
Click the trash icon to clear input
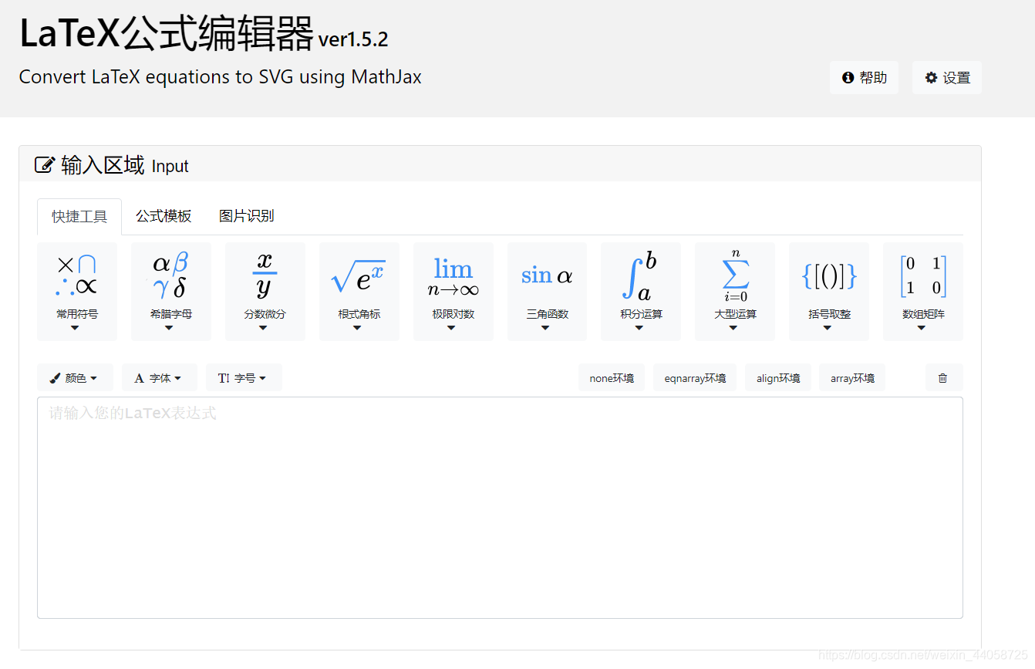944,378
